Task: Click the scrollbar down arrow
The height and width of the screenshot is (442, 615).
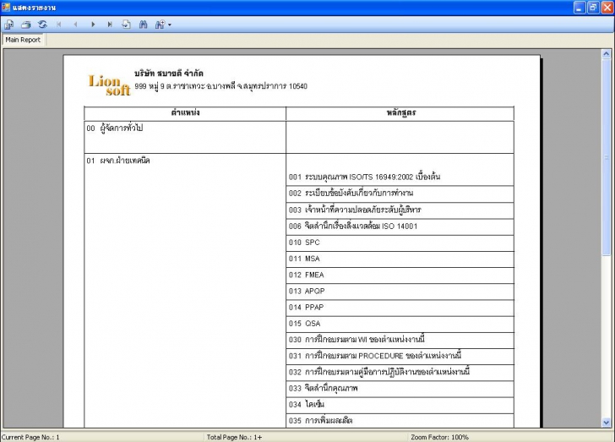Action: 607,423
